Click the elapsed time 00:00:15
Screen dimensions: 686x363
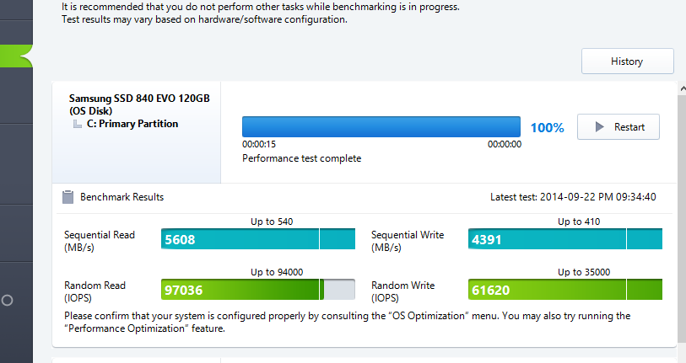pyautogui.click(x=259, y=144)
